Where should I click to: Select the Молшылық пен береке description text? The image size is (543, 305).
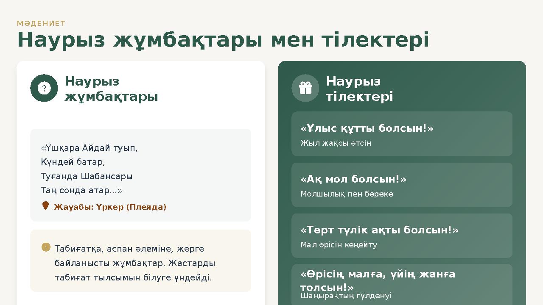(347, 194)
